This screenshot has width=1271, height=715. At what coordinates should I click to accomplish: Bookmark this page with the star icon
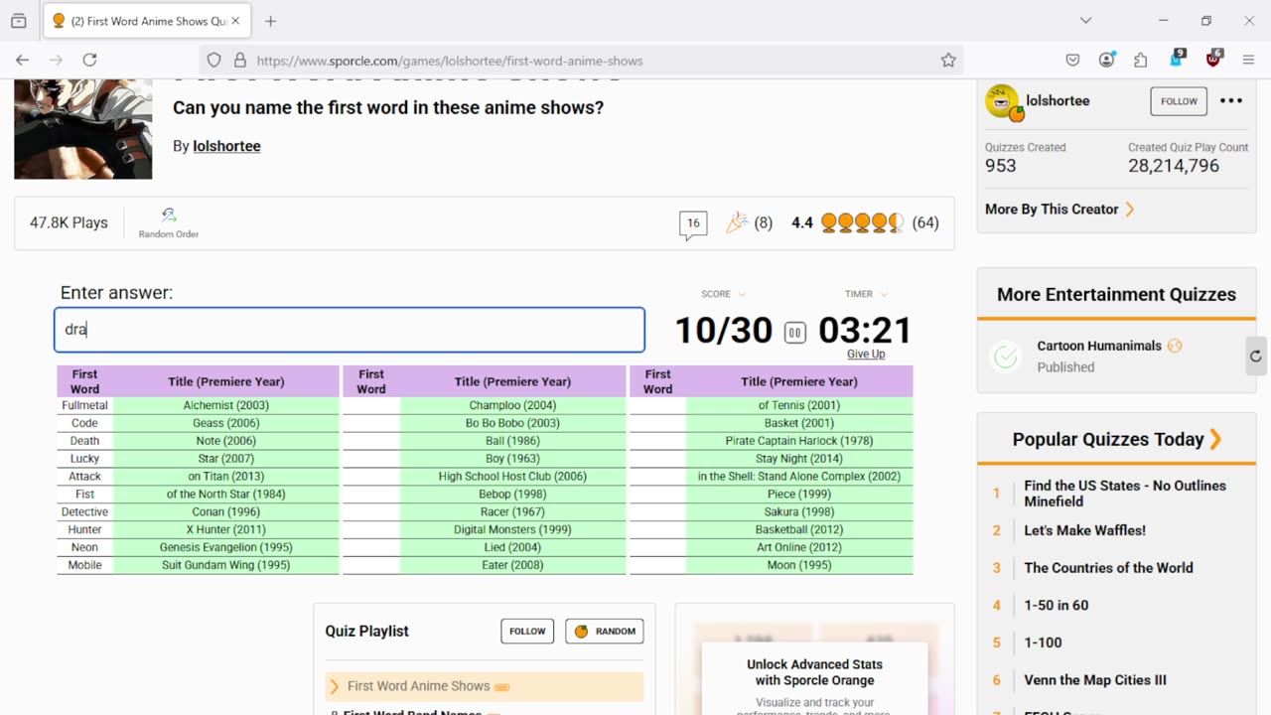(948, 61)
